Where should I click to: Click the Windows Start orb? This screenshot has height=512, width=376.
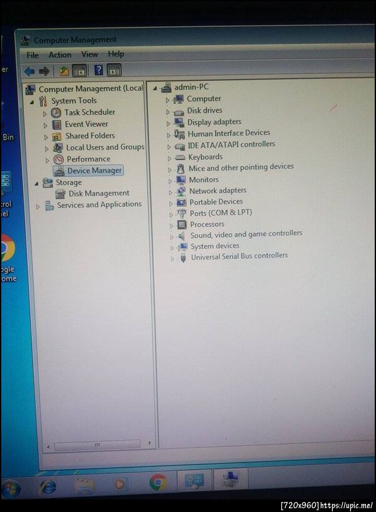[x=10, y=489]
